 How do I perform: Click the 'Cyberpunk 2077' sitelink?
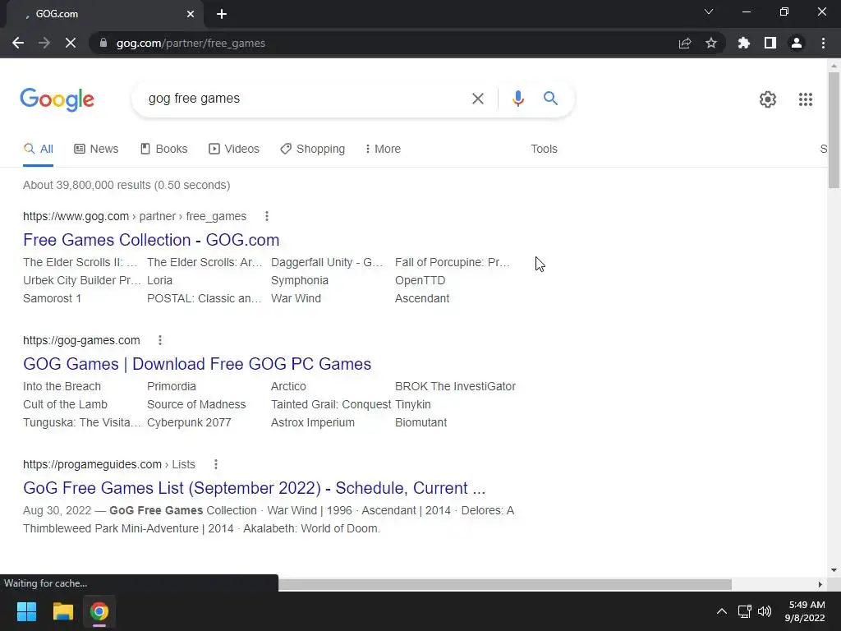[x=189, y=423]
